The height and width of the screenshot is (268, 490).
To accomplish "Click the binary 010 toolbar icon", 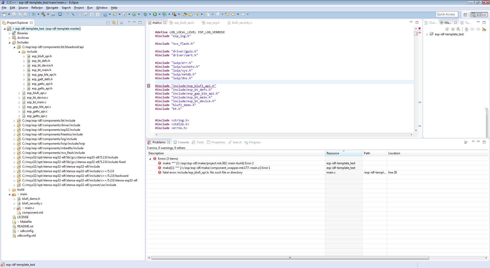I will [53, 14].
